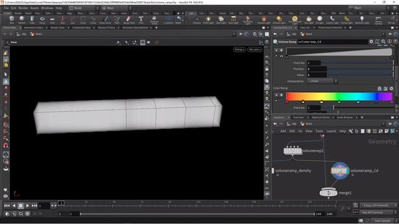Select the merge1 node
The height and width of the screenshot is (224, 399).
pyautogui.click(x=329, y=193)
